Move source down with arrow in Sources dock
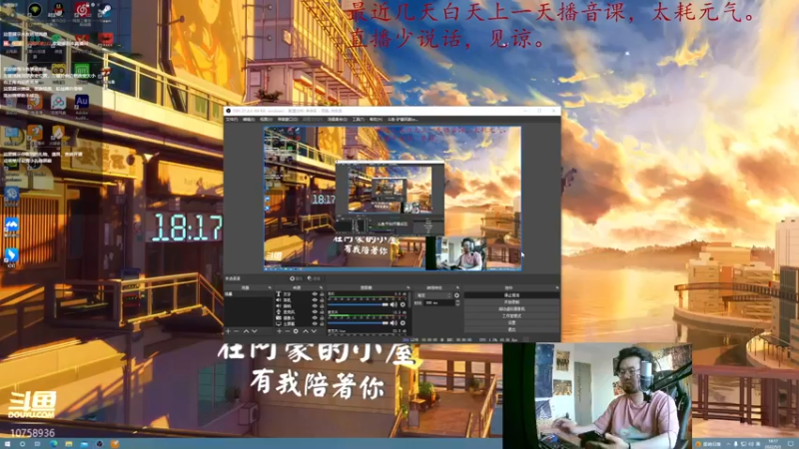The height and width of the screenshot is (449, 799). tap(314, 331)
